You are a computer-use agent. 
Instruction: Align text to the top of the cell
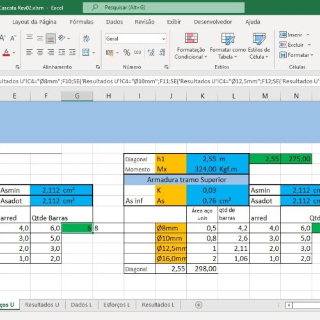(29, 38)
